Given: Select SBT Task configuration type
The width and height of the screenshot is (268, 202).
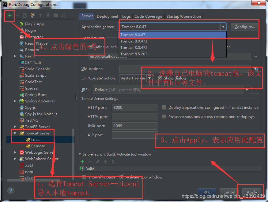Looking at the screenshot, I should pyautogui.click(x=33, y=63).
